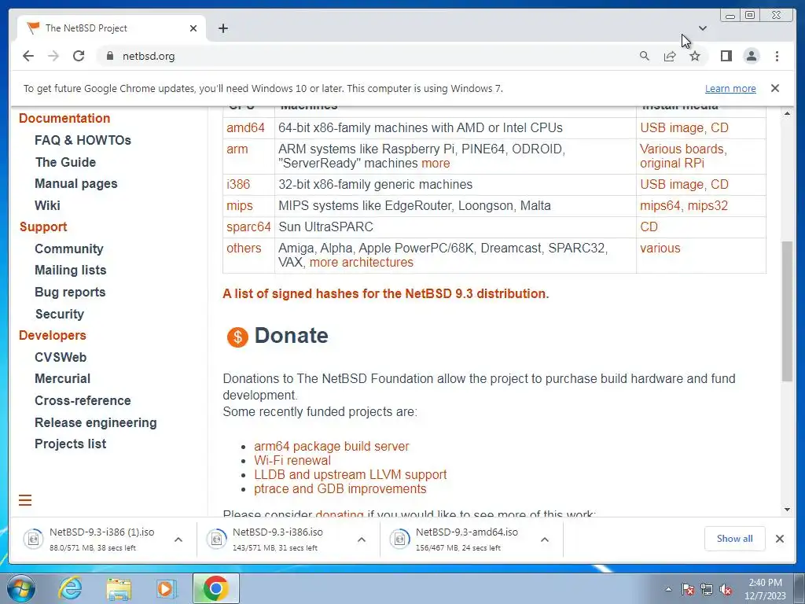Open Cross-reference link
The height and width of the screenshot is (604, 805).
coord(83,400)
